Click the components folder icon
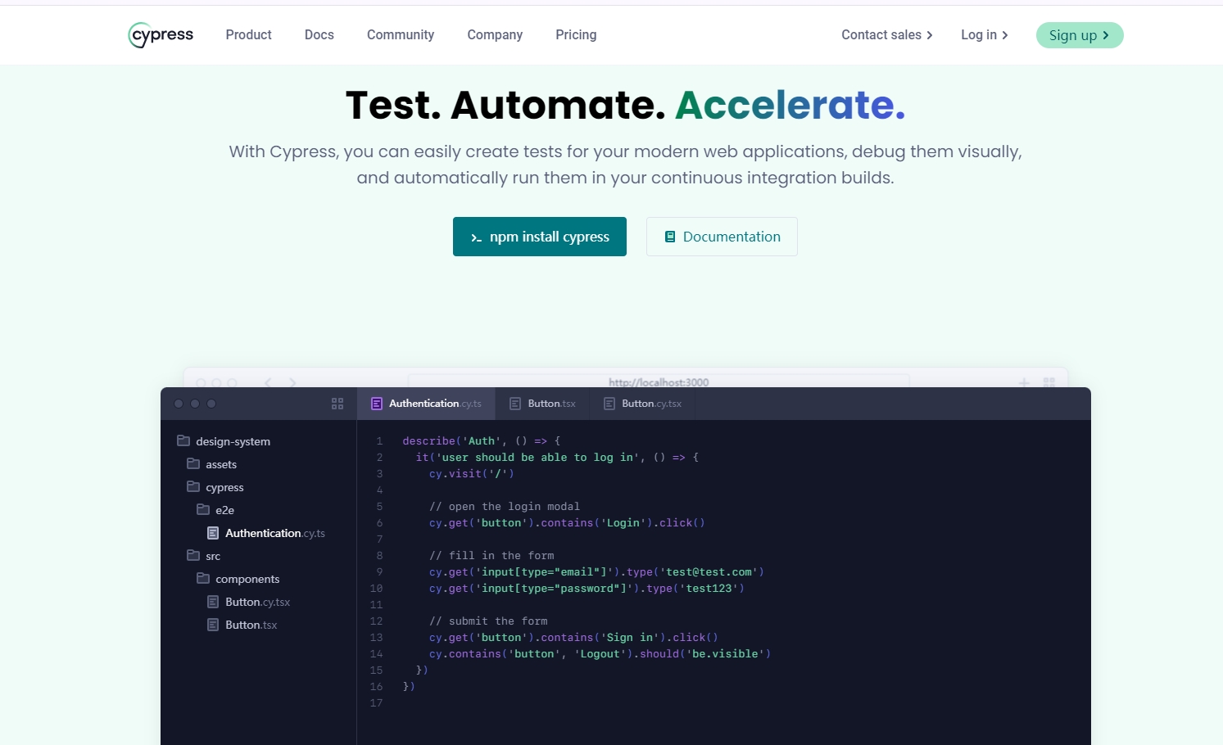The height and width of the screenshot is (745, 1223). tap(203, 578)
